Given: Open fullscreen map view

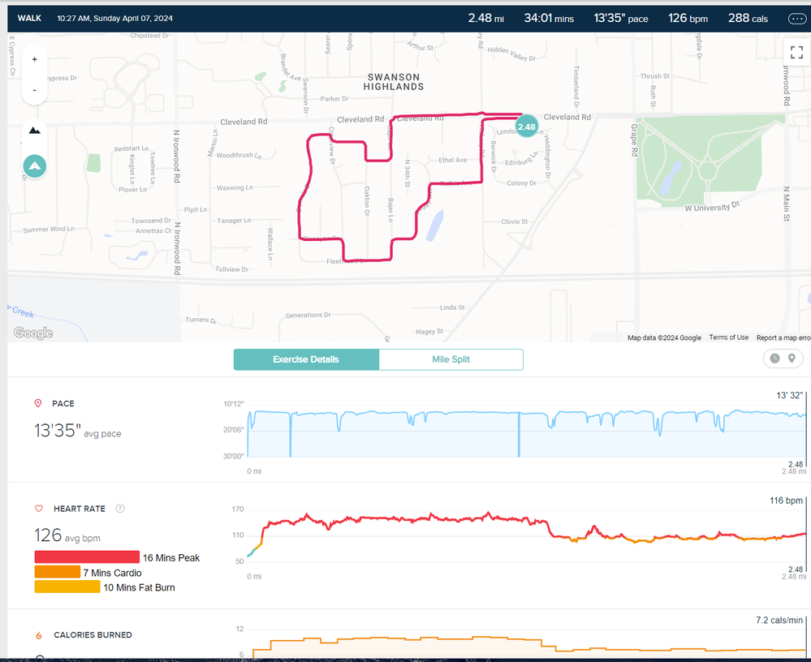Looking at the screenshot, I should coord(796,52).
